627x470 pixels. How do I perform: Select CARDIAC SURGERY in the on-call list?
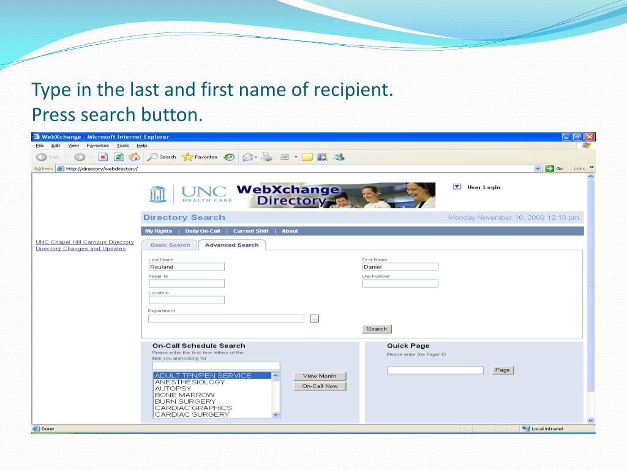(x=212, y=414)
